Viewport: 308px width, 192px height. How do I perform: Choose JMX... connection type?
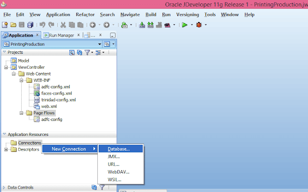click(121, 156)
